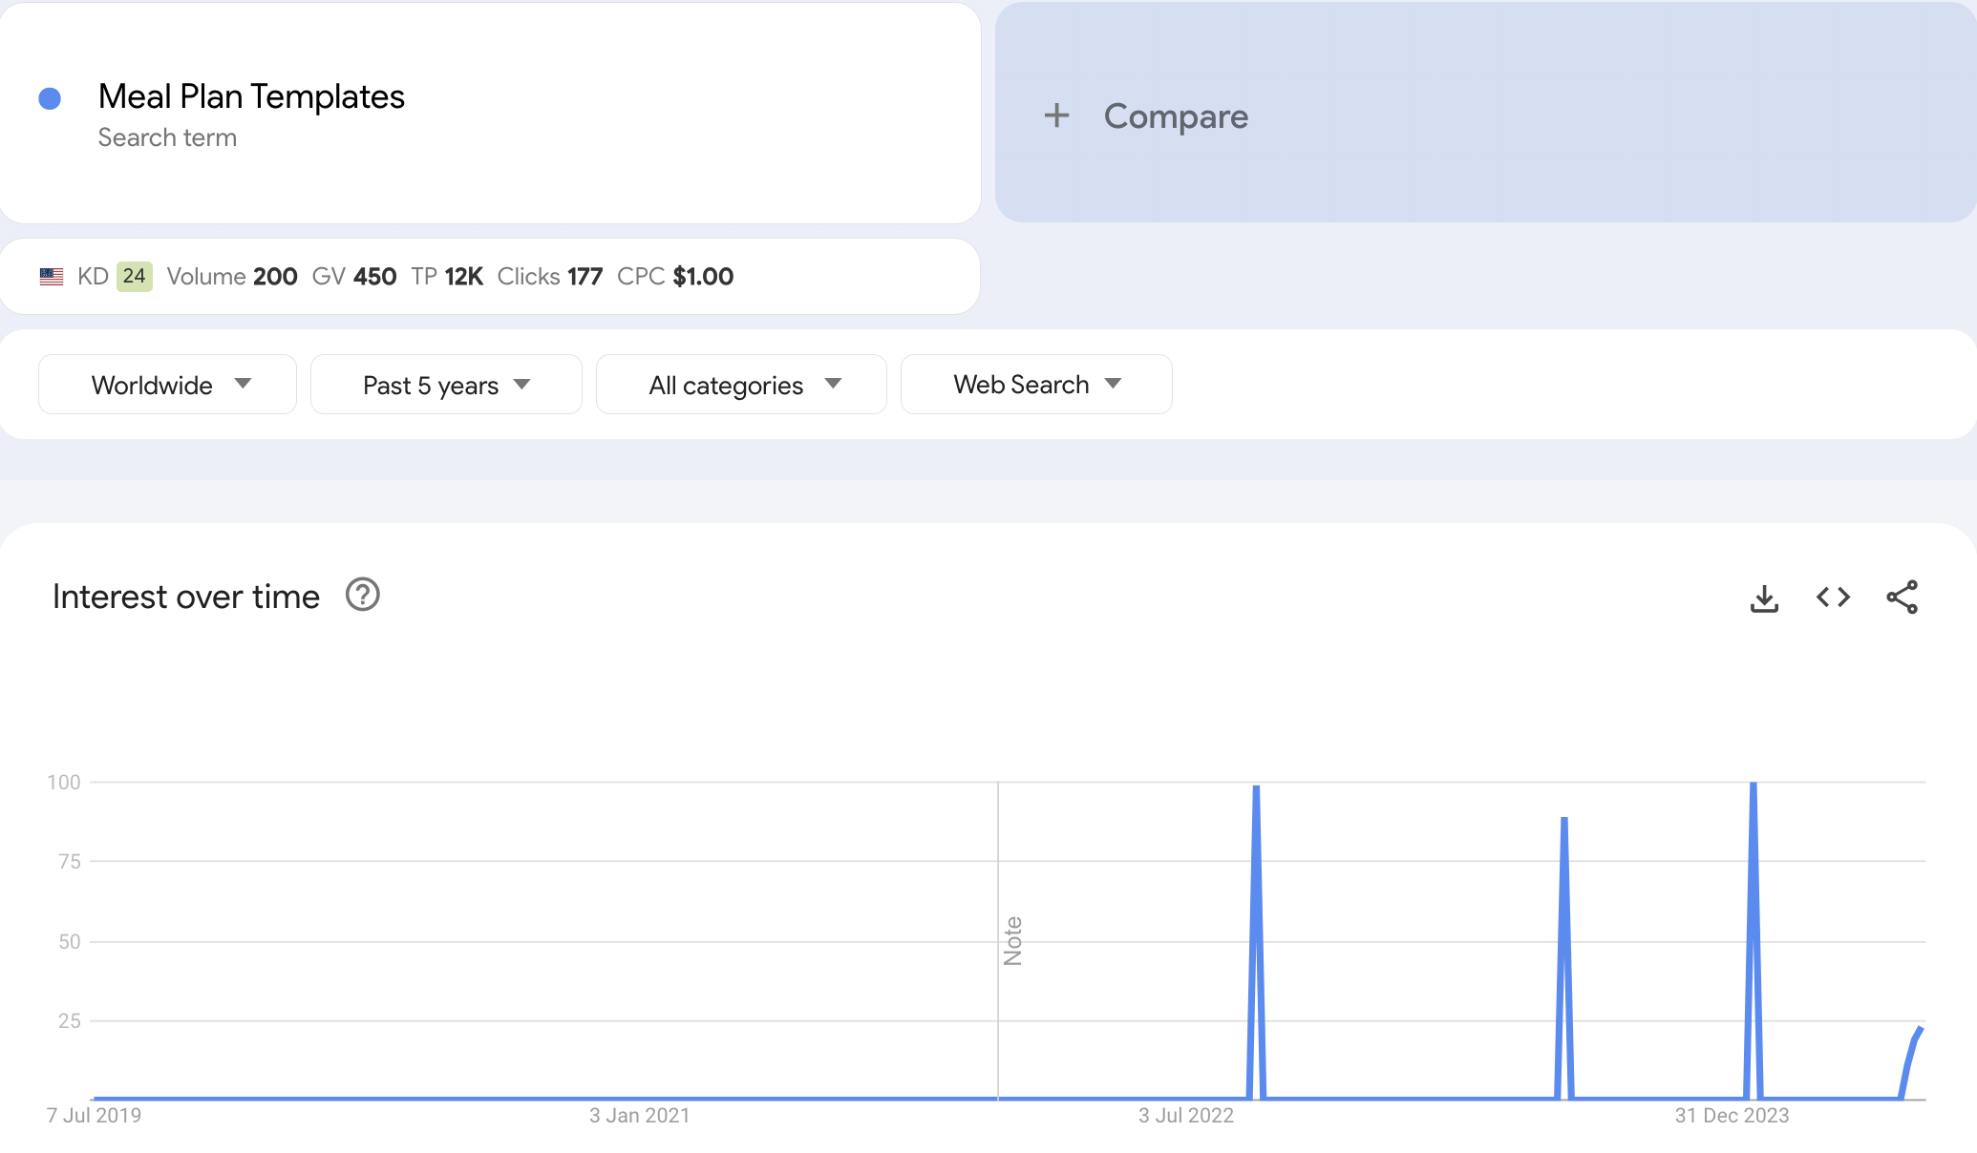Screen dimensions: 1977x1153
Task: Click the plus icon beside Compare
Action: coord(1056,115)
